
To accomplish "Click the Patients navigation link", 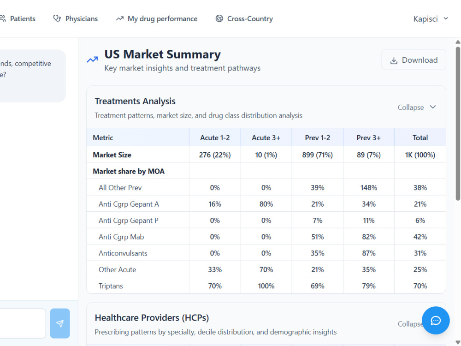I will (18, 18).
